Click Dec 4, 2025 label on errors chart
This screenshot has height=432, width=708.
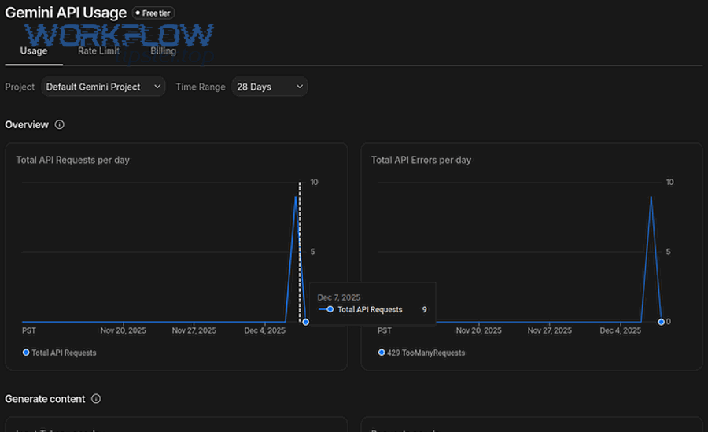tap(620, 330)
